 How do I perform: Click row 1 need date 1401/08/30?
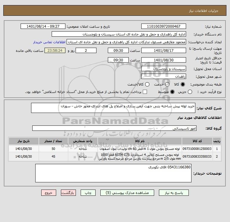(24, 149)
